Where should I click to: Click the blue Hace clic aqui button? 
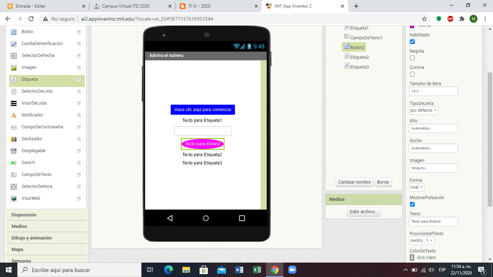click(x=203, y=110)
